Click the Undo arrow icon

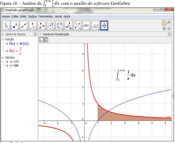click(164, 23)
